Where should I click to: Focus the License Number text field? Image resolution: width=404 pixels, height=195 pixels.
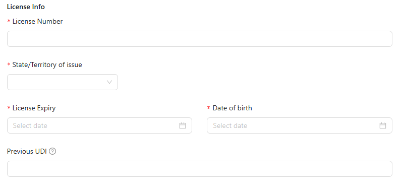[x=200, y=39]
